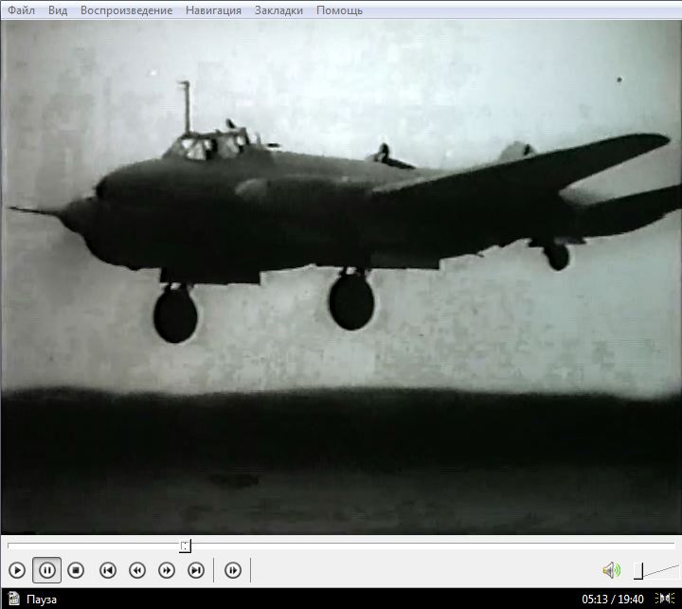The image size is (682, 609).
Task: Click the video frame showing the aircraft
Action: pyautogui.click(x=341, y=277)
